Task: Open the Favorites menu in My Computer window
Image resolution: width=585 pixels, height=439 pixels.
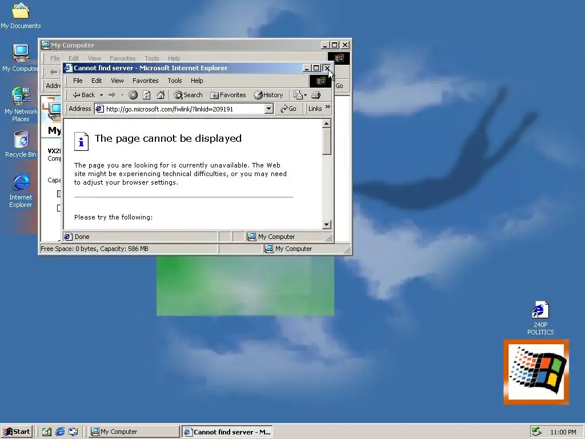Action: click(122, 58)
